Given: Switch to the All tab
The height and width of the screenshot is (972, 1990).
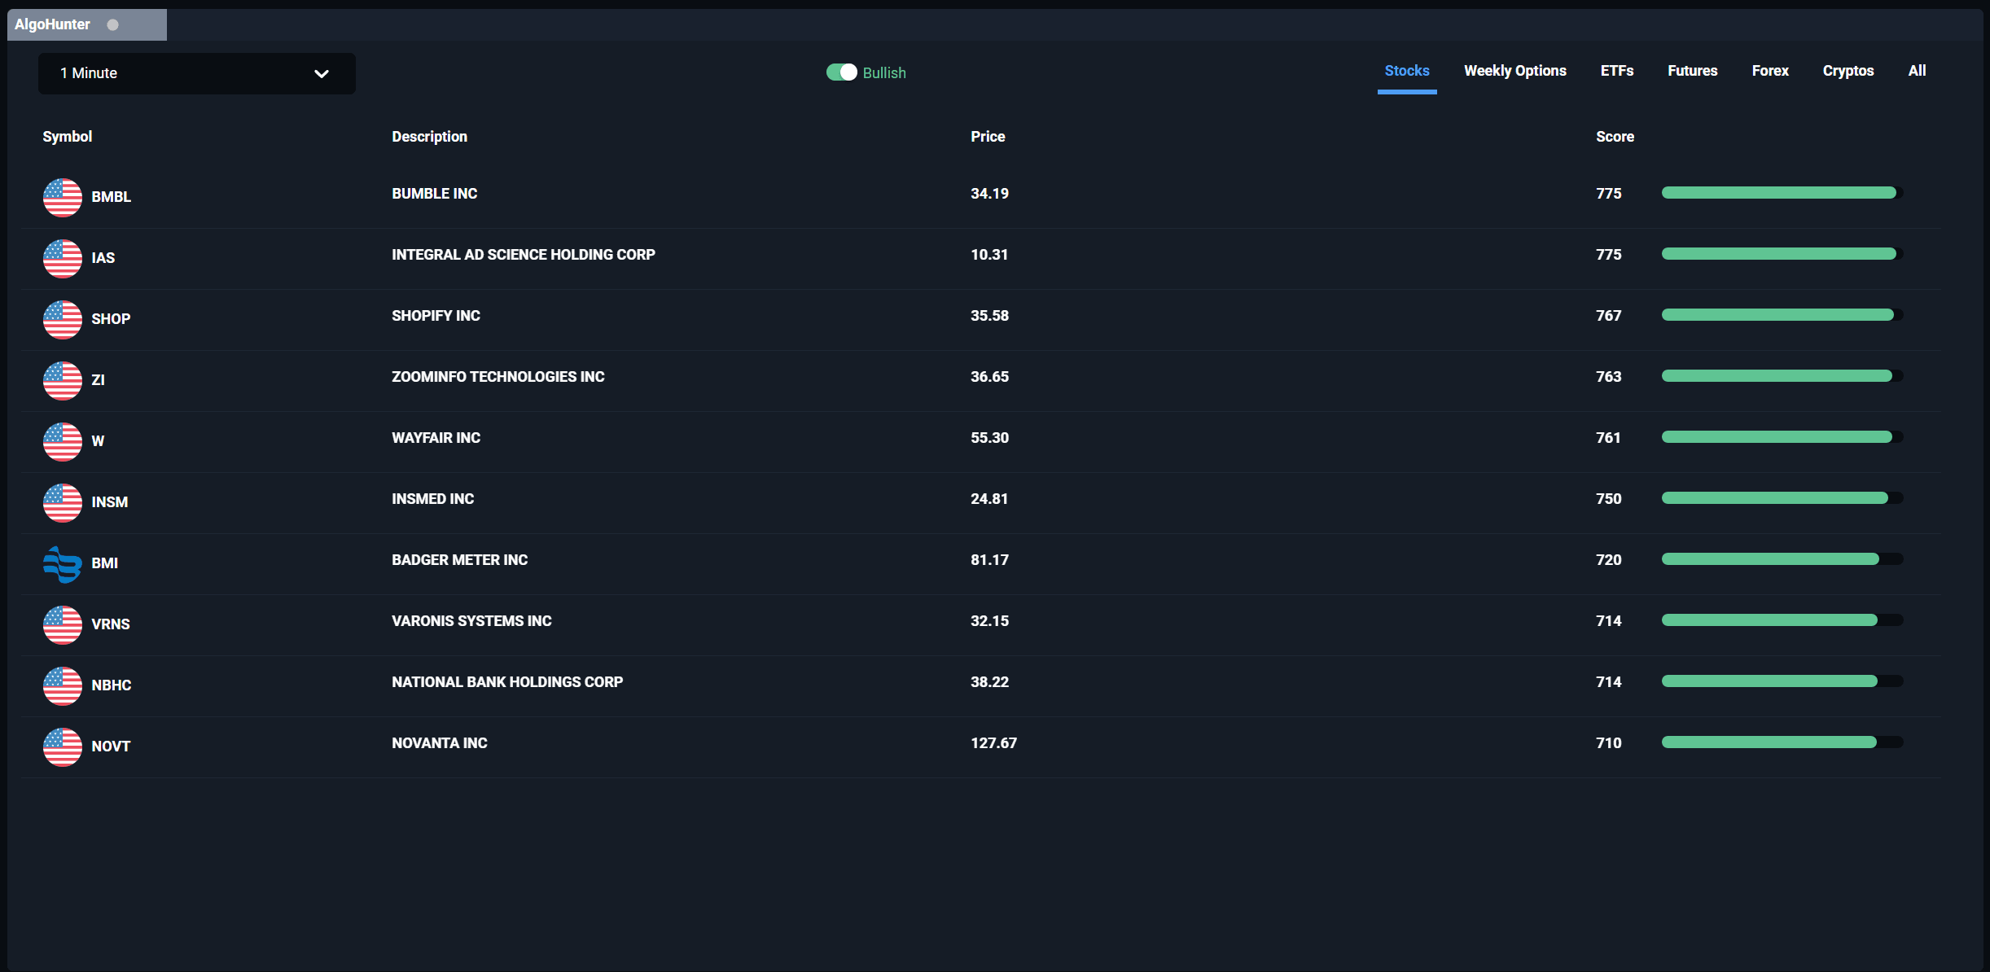Looking at the screenshot, I should coord(1918,71).
